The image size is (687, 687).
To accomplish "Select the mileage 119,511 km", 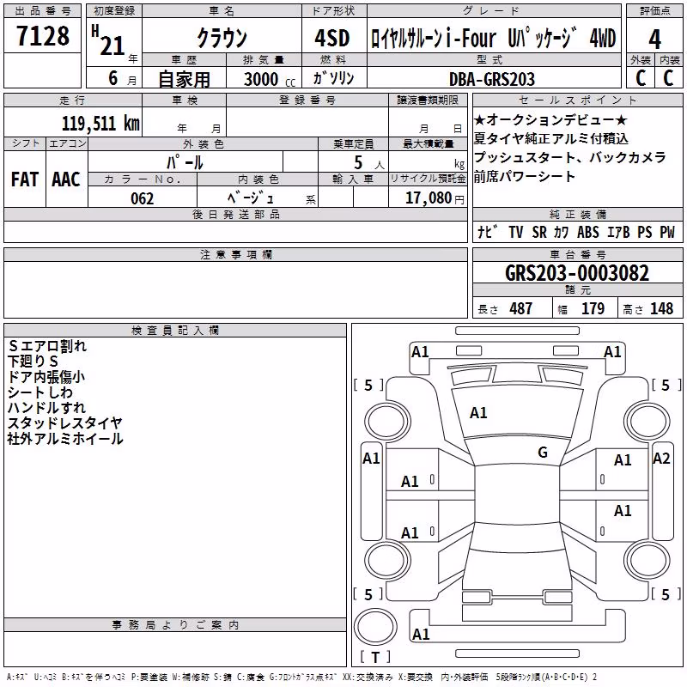I will [x=100, y=124].
